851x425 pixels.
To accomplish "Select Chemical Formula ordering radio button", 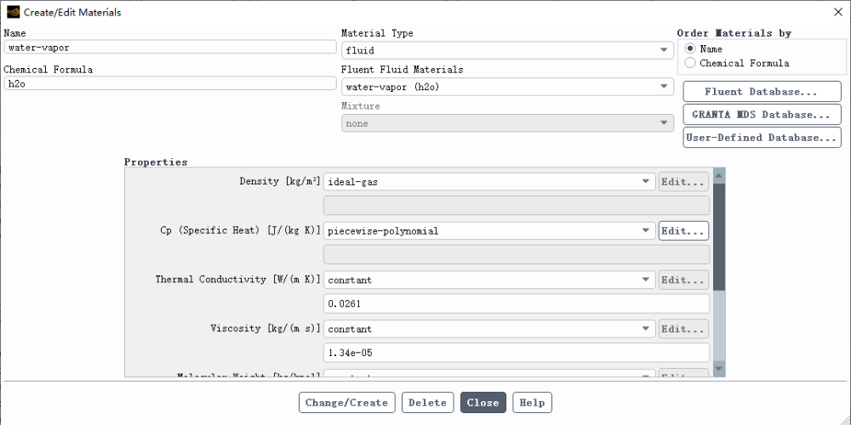I will 690,63.
